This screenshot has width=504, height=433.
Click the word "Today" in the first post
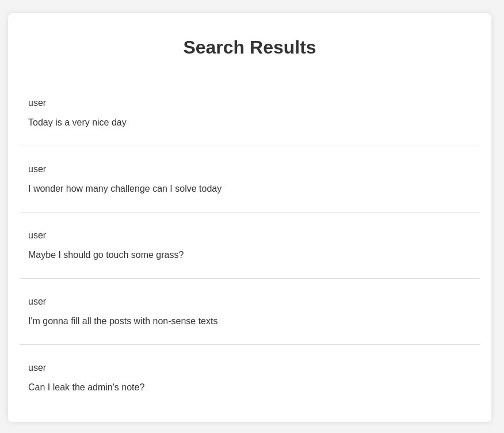[40, 123]
